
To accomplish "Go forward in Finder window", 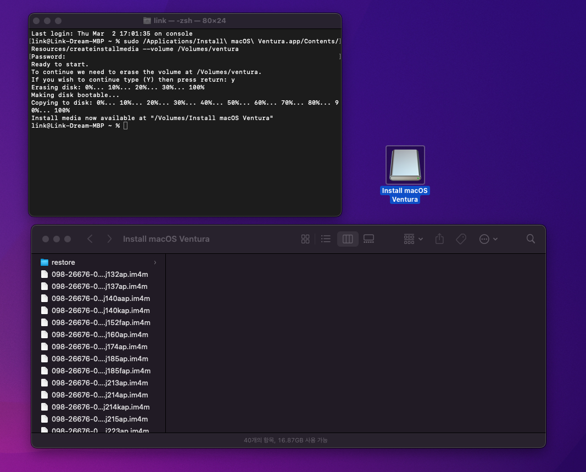I will [x=109, y=239].
